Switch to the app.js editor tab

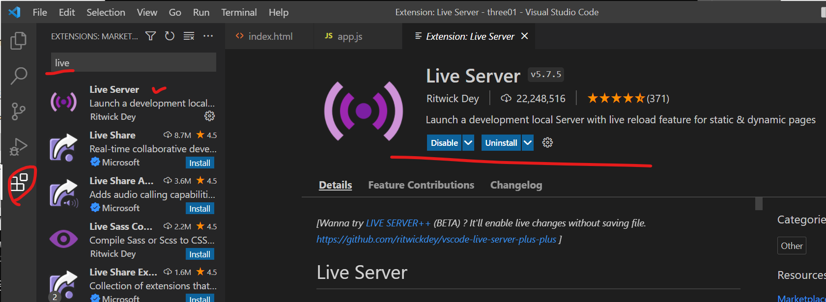click(358, 36)
